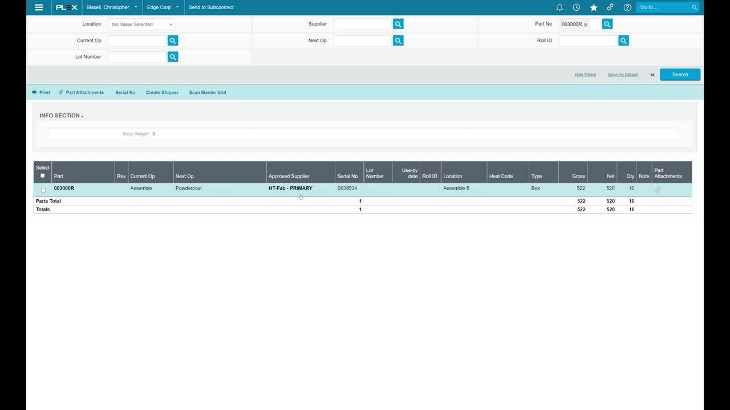The width and height of the screenshot is (730, 410).
Task: Open part 003000R link
Action: click(x=64, y=188)
